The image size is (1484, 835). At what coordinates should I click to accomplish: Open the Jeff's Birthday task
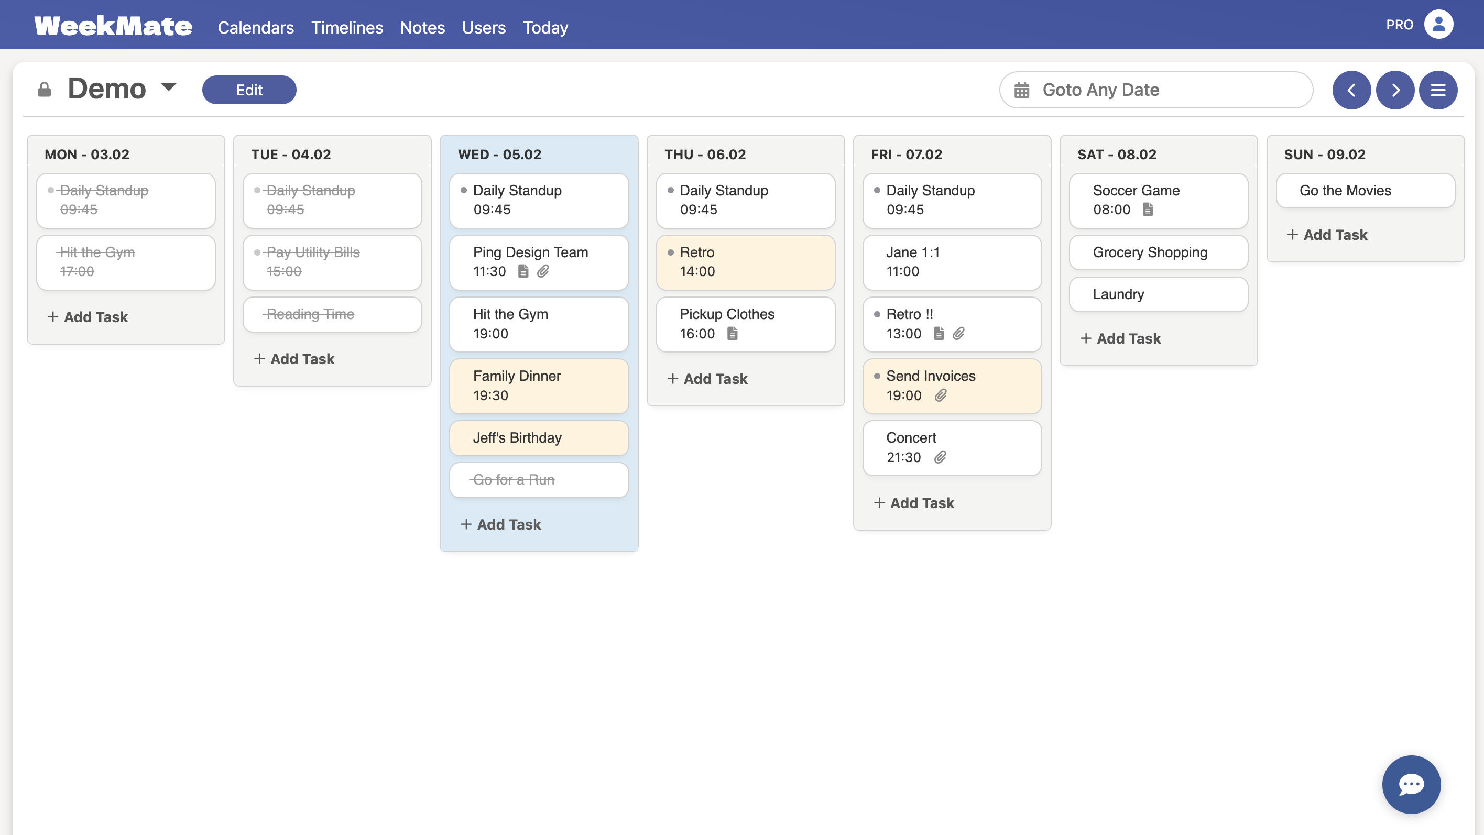point(539,437)
